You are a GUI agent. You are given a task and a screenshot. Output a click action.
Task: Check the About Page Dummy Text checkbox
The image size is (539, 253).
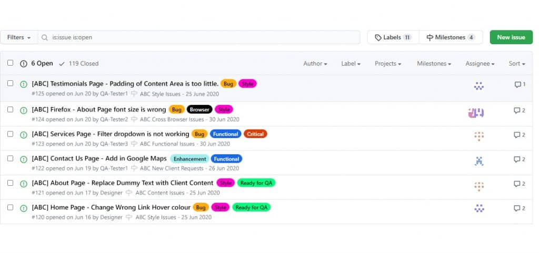pos(11,183)
